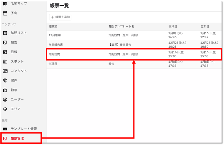Click the 予定 calendar icon
Screen dimensions: 224x145
coord(5,13)
